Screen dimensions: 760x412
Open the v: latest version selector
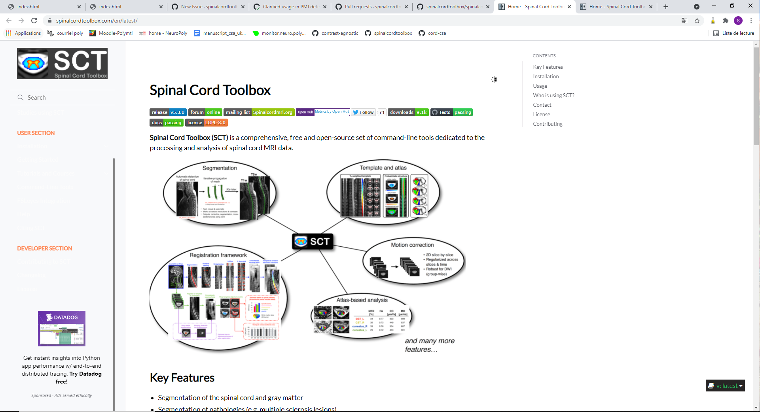(x=725, y=386)
